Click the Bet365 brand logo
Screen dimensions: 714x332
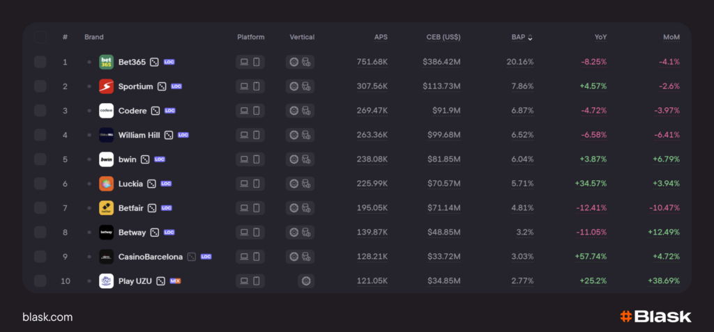(x=106, y=62)
